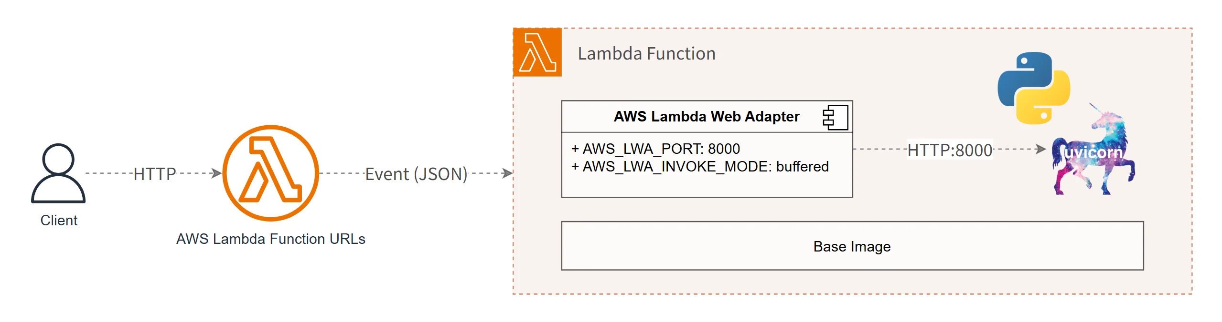
Task: Select the AWS Lambda Function URLs caption
Action: [271, 239]
